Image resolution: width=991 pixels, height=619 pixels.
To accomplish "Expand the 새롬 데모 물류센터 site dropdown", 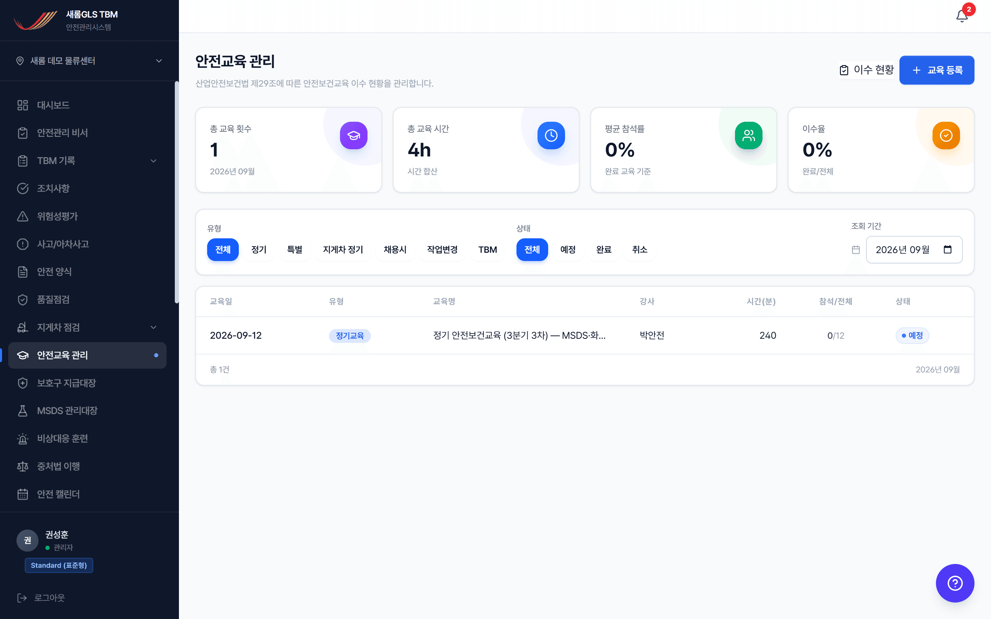I will 89,61.
